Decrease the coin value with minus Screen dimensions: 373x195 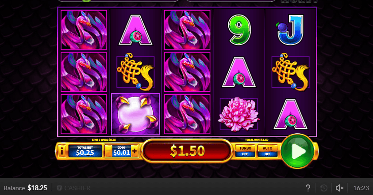tap(108, 151)
